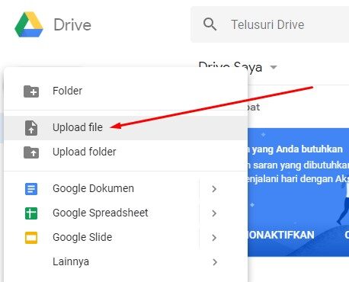Expand the Google Spreadsheet submenu arrow
The image size is (349, 282).
tap(214, 213)
